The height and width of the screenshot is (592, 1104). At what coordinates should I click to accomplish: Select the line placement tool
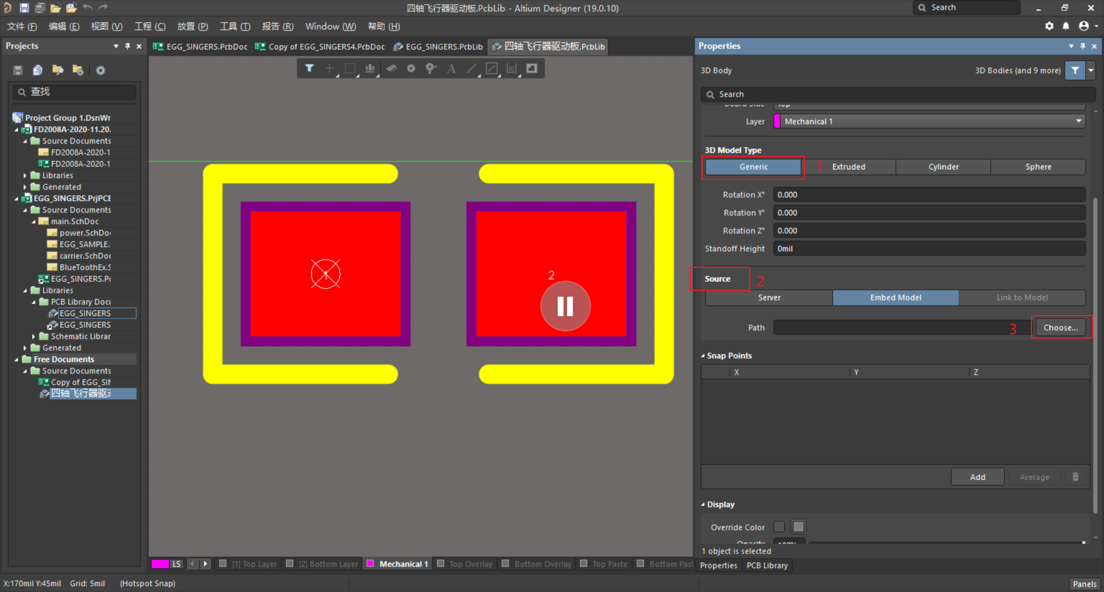click(x=471, y=68)
